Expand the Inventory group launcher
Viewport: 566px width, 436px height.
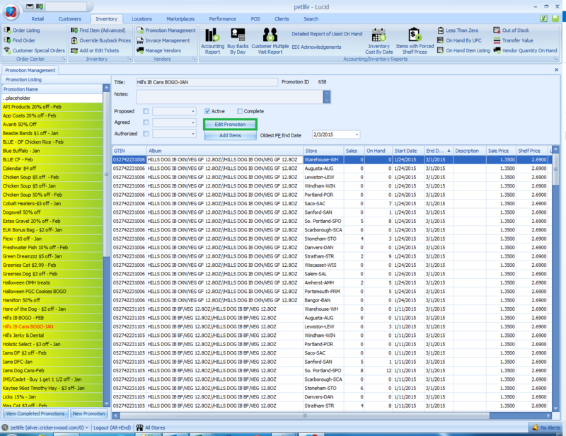point(129,59)
